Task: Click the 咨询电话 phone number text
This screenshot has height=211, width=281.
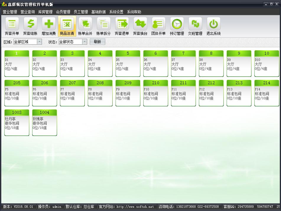Action: coord(189,207)
